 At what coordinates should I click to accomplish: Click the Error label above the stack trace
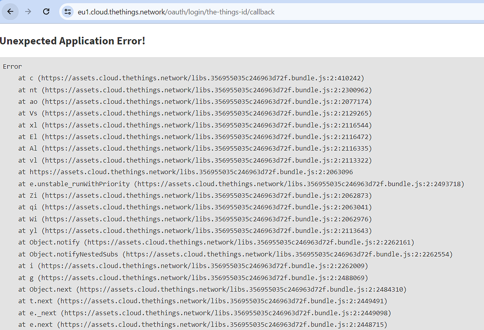(12, 66)
